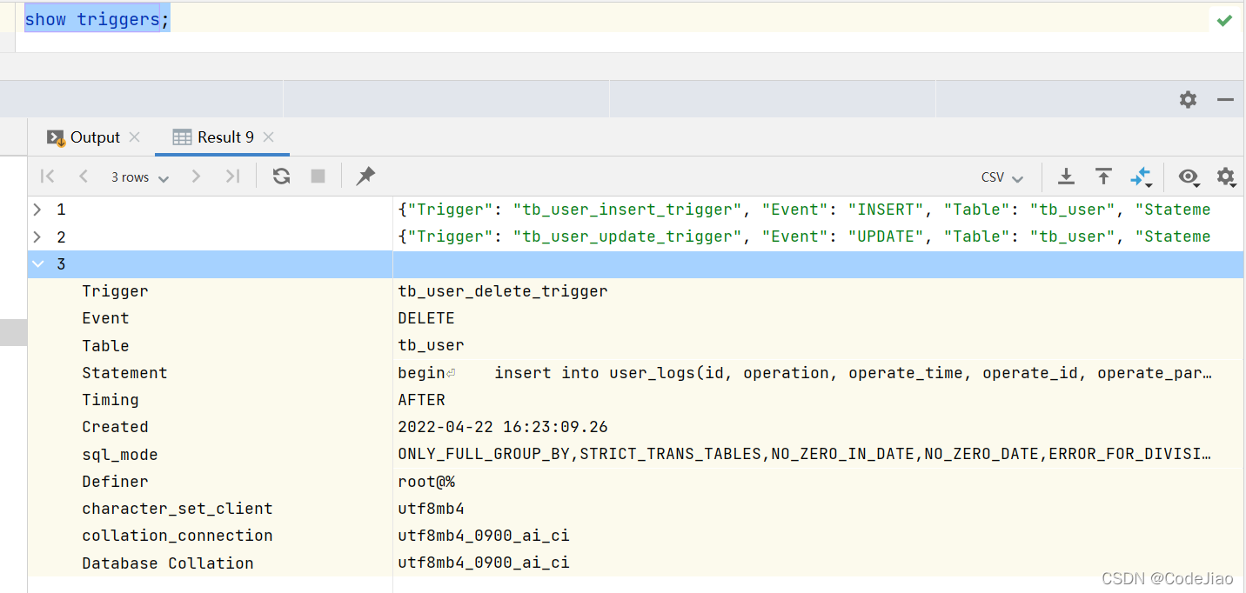Screen dimensions: 1246x593
Task: Expand row 1 in the result tree
Action: pos(37,210)
